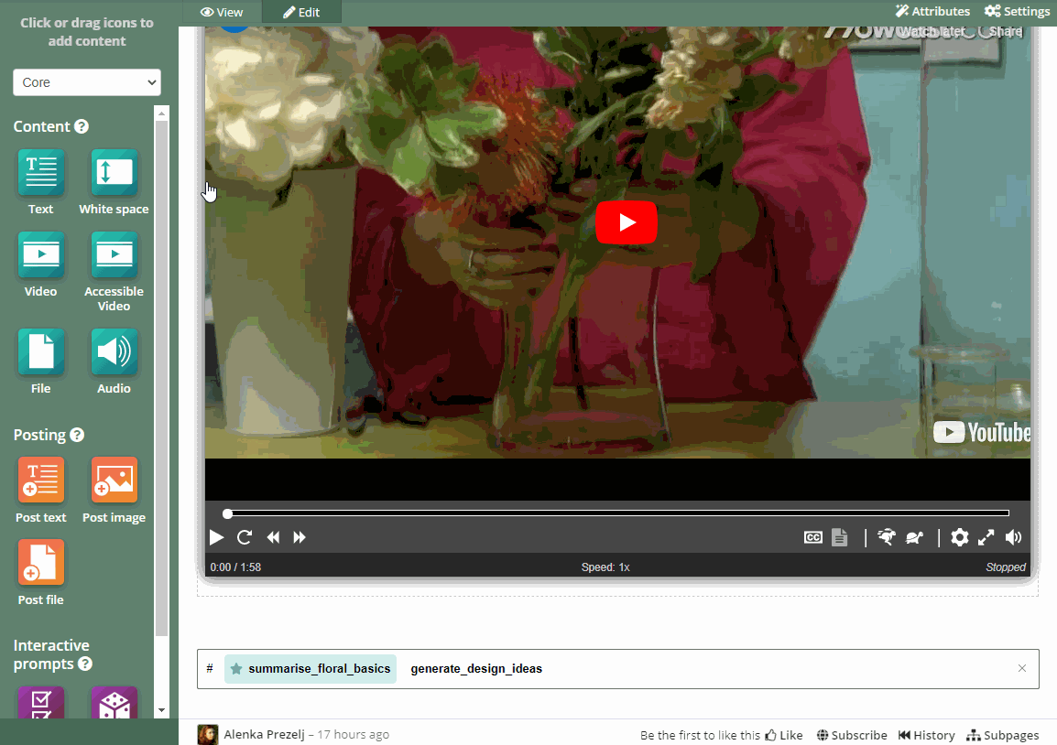
Task: Open the Attributes menu
Action: click(x=932, y=11)
